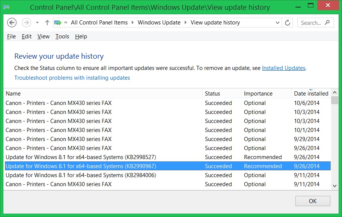Click the search magnifier icon
Image resolution: width=342 pixels, height=217 pixels.
(x=328, y=23)
